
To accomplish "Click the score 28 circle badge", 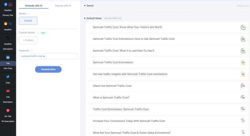I will [x=243, y=98].
